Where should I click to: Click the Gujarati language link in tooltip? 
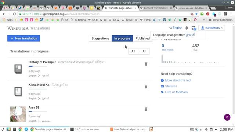pyautogui.click(x=191, y=35)
